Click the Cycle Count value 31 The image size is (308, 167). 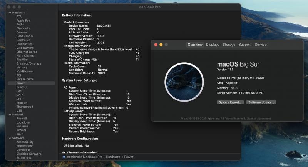coord(99,67)
